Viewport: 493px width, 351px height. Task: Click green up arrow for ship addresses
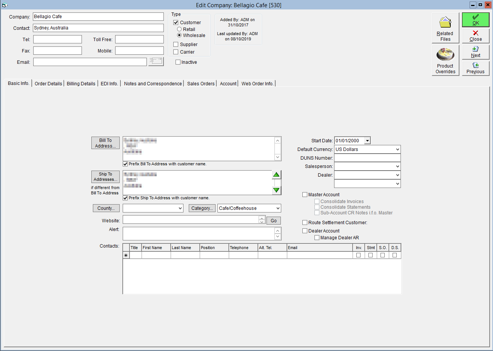coord(277,175)
